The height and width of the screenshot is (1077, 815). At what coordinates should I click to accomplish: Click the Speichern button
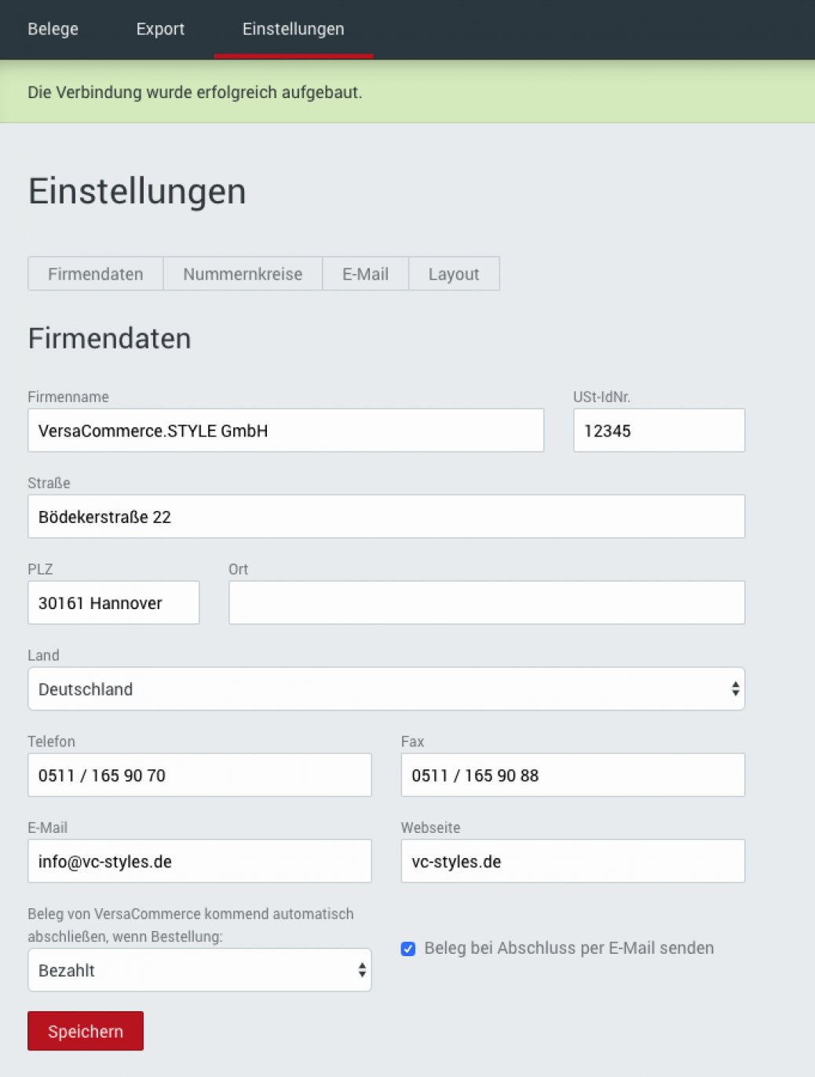(86, 1031)
